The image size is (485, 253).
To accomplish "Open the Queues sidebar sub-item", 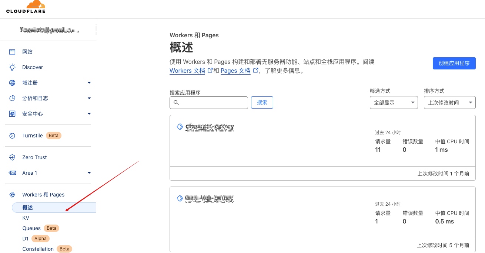I will (x=31, y=228).
